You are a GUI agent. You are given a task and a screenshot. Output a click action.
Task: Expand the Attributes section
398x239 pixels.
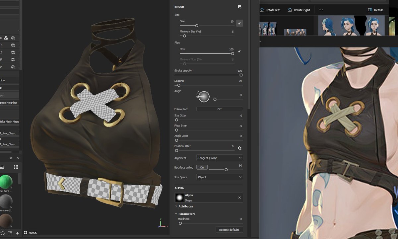(x=184, y=206)
